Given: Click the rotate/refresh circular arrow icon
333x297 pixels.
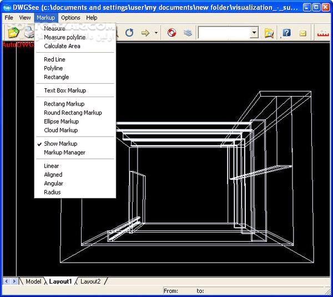Looking at the screenshot, I should tap(129, 33).
